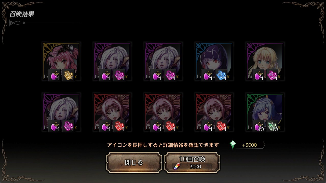Viewport: 326px width, 183px height.
Task: Click the apple icon under pink-haired character
Action: (x=55, y=75)
